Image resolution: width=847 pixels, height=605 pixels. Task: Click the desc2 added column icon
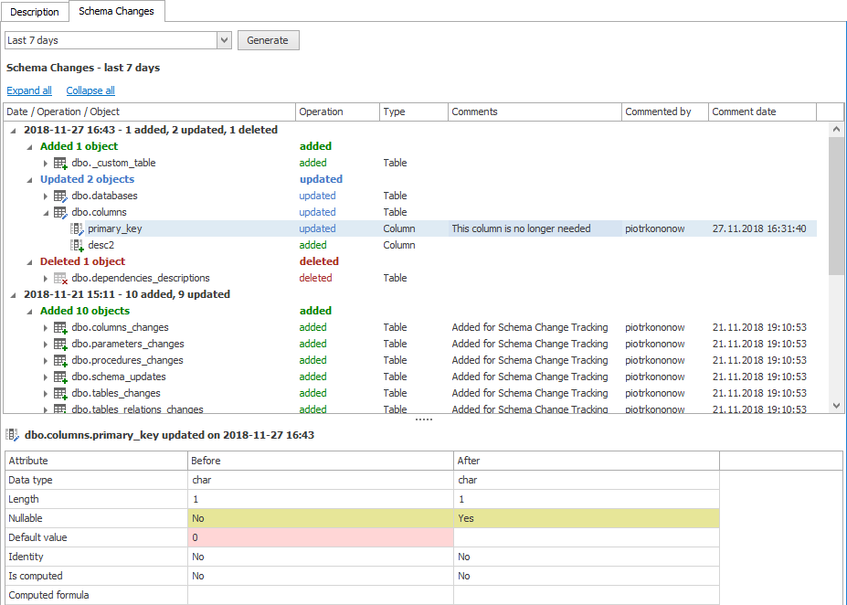[77, 245]
